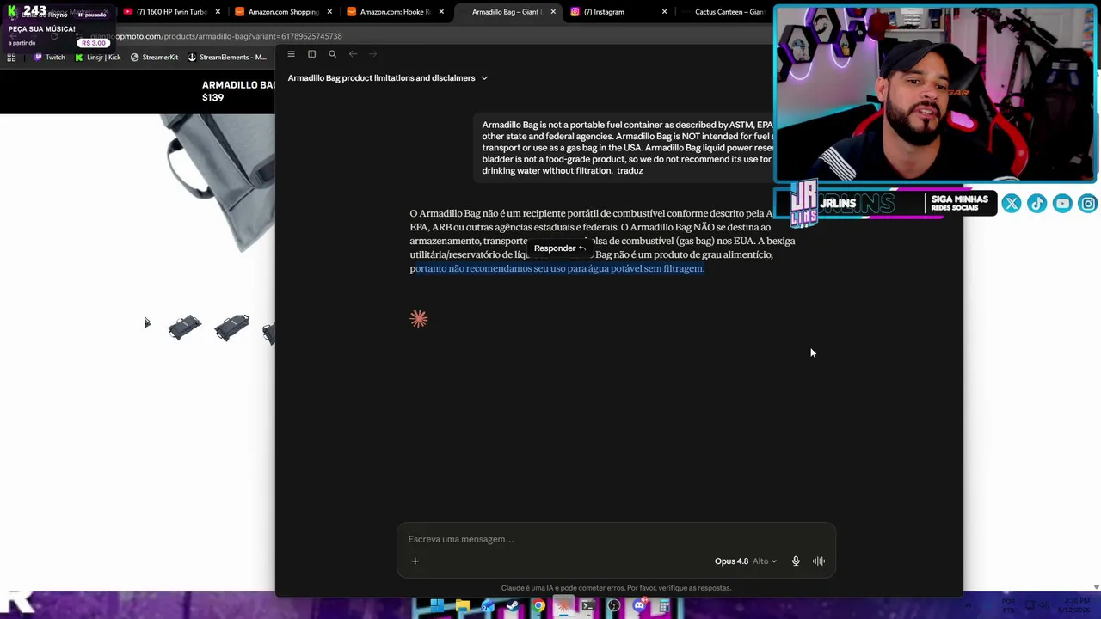This screenshot has width=1101, height=619.
Task: Switch to the 1600 HP Twin Turbo tab
Action: 172,12
